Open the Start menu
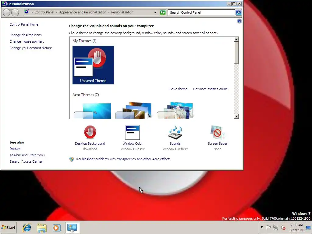This screenshot has height=234, width=312. pos(8,227)
